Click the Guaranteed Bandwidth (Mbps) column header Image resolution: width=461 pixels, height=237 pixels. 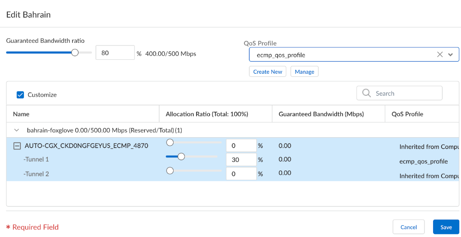tap(321, 114)
